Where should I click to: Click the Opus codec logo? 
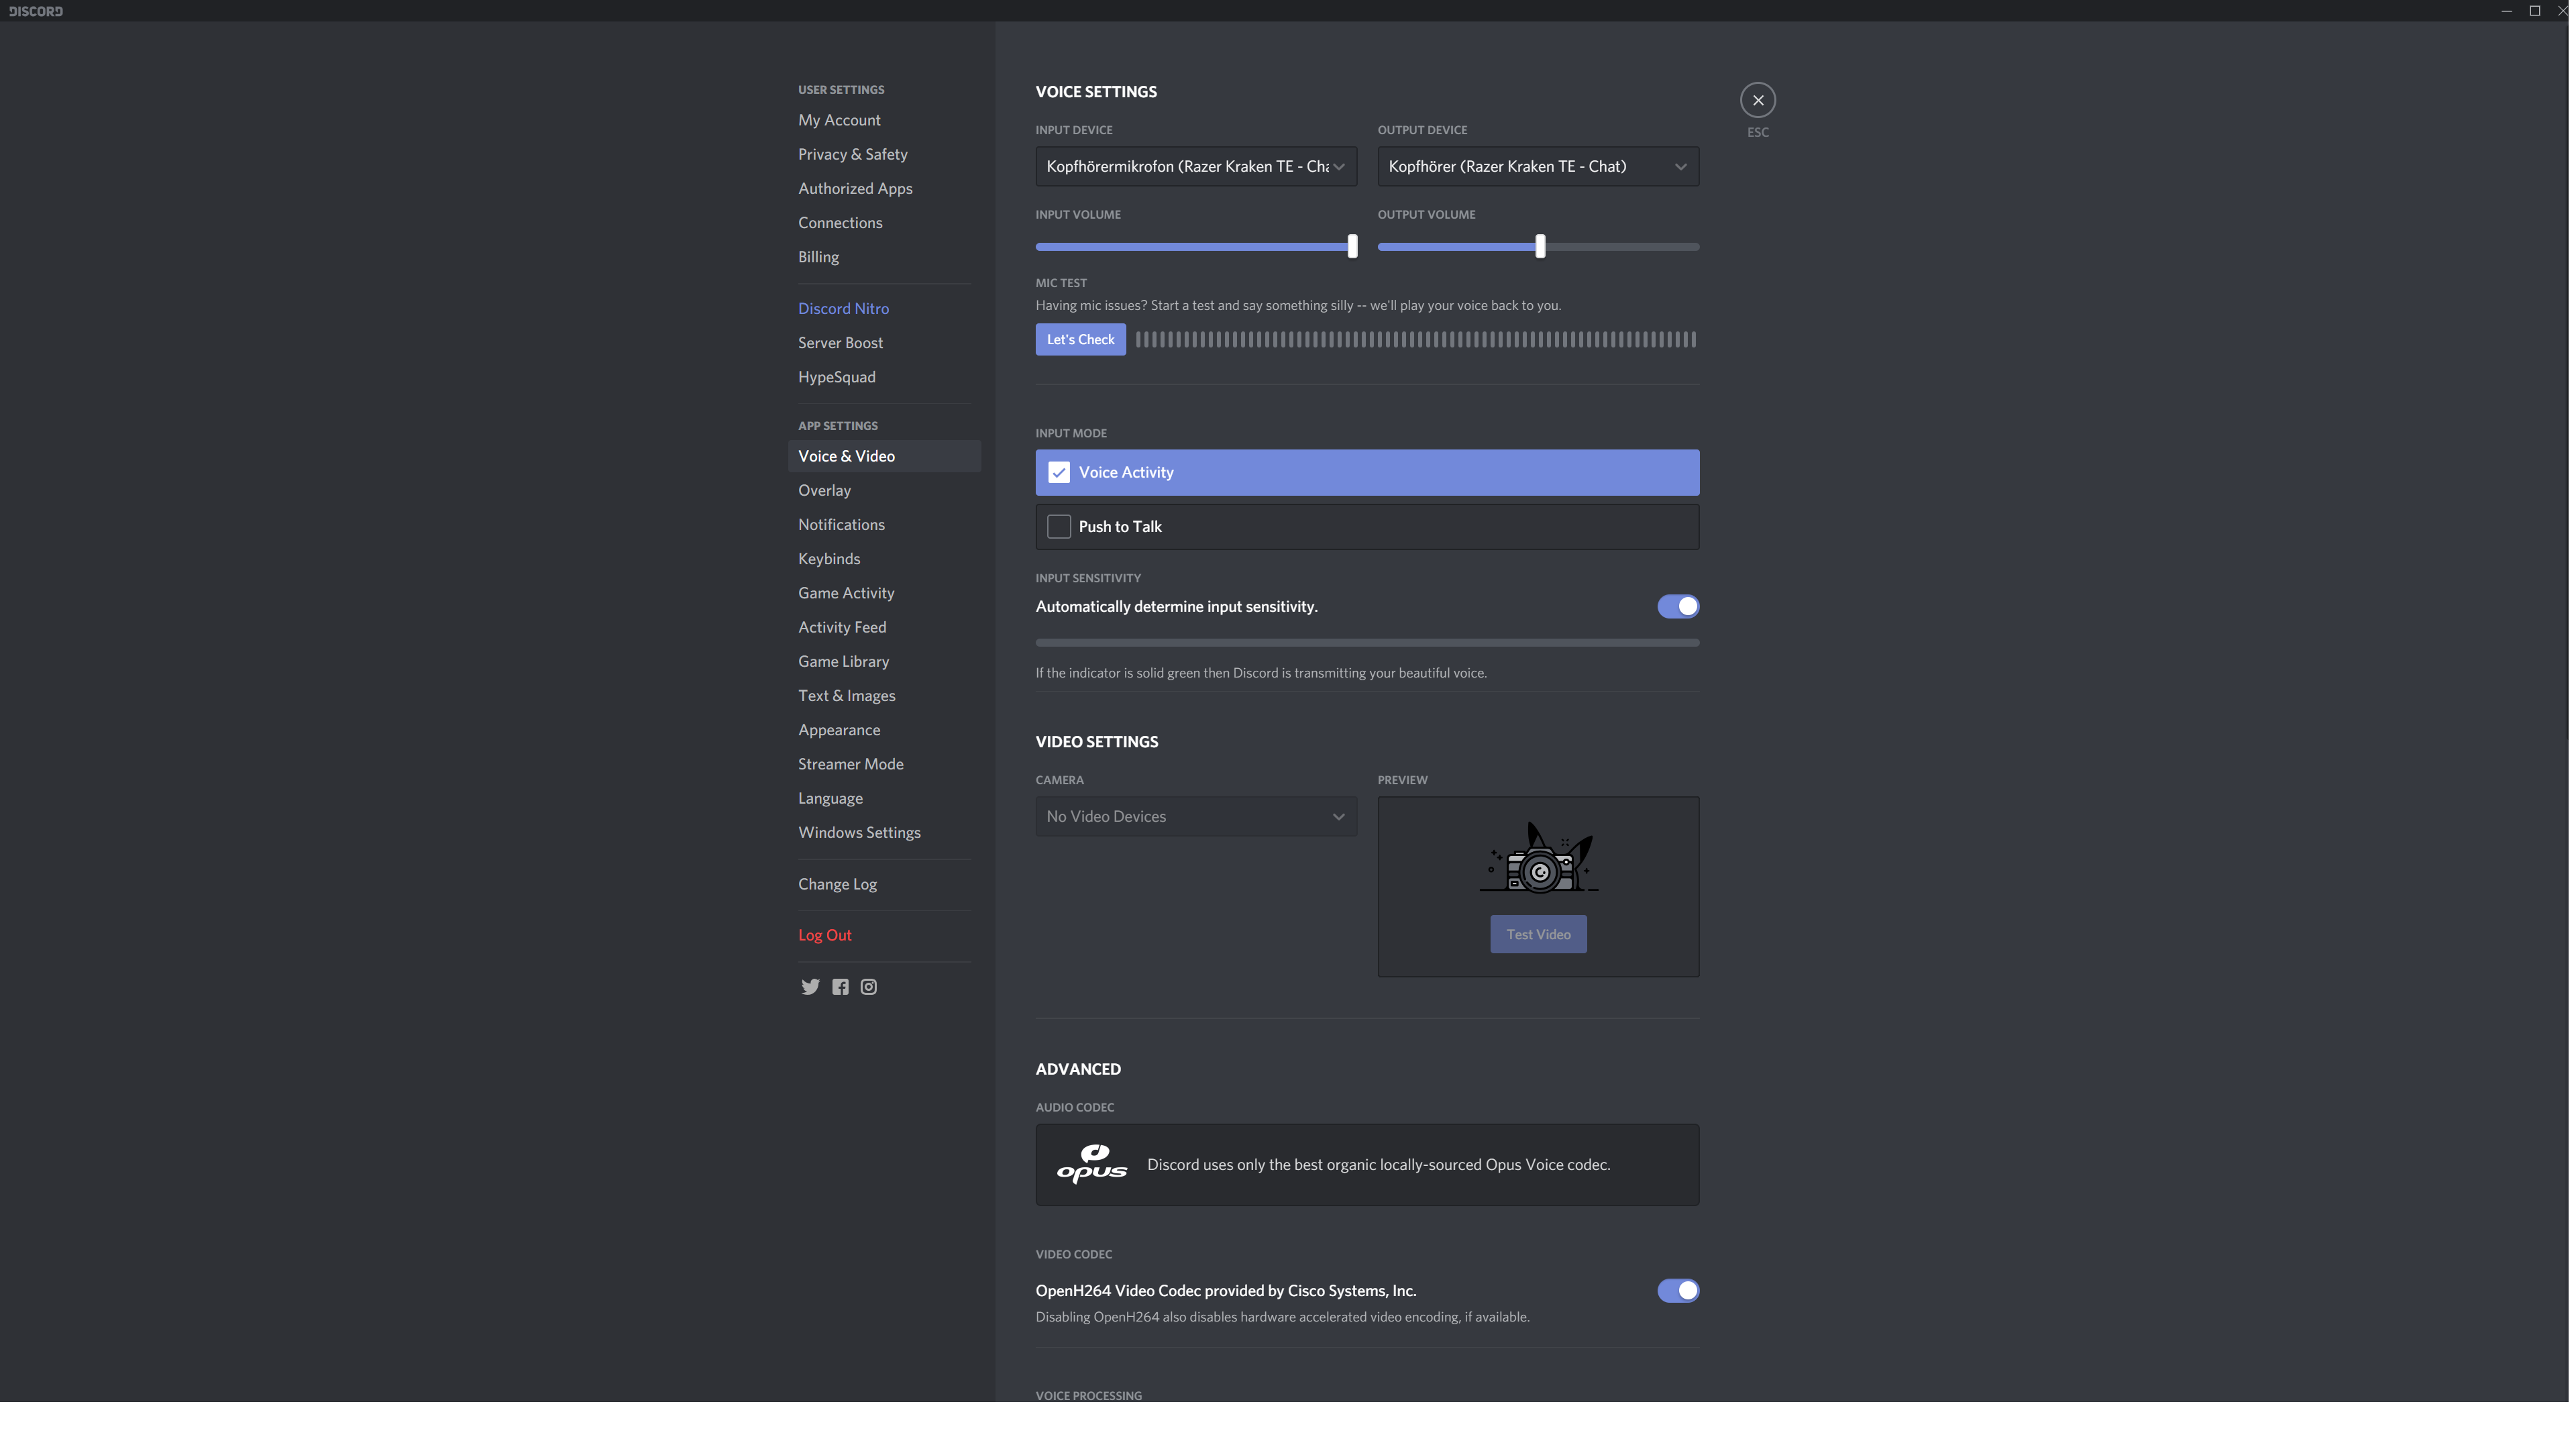(x=1091, y=1164)
